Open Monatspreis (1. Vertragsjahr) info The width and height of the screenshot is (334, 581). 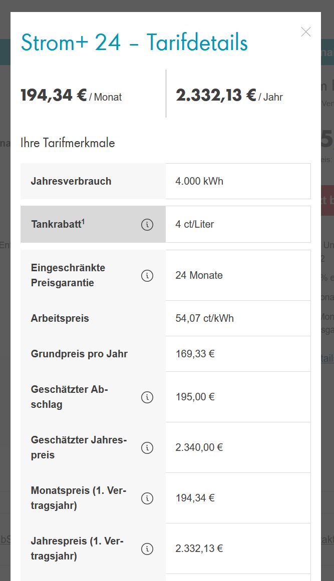[147, 498]
